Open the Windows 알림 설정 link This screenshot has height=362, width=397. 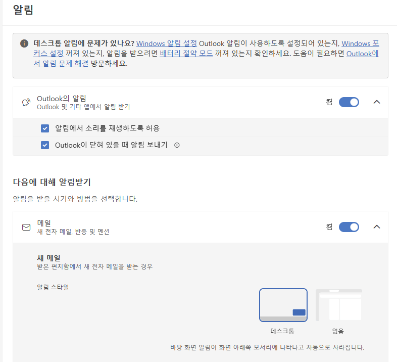click(167, 43)
